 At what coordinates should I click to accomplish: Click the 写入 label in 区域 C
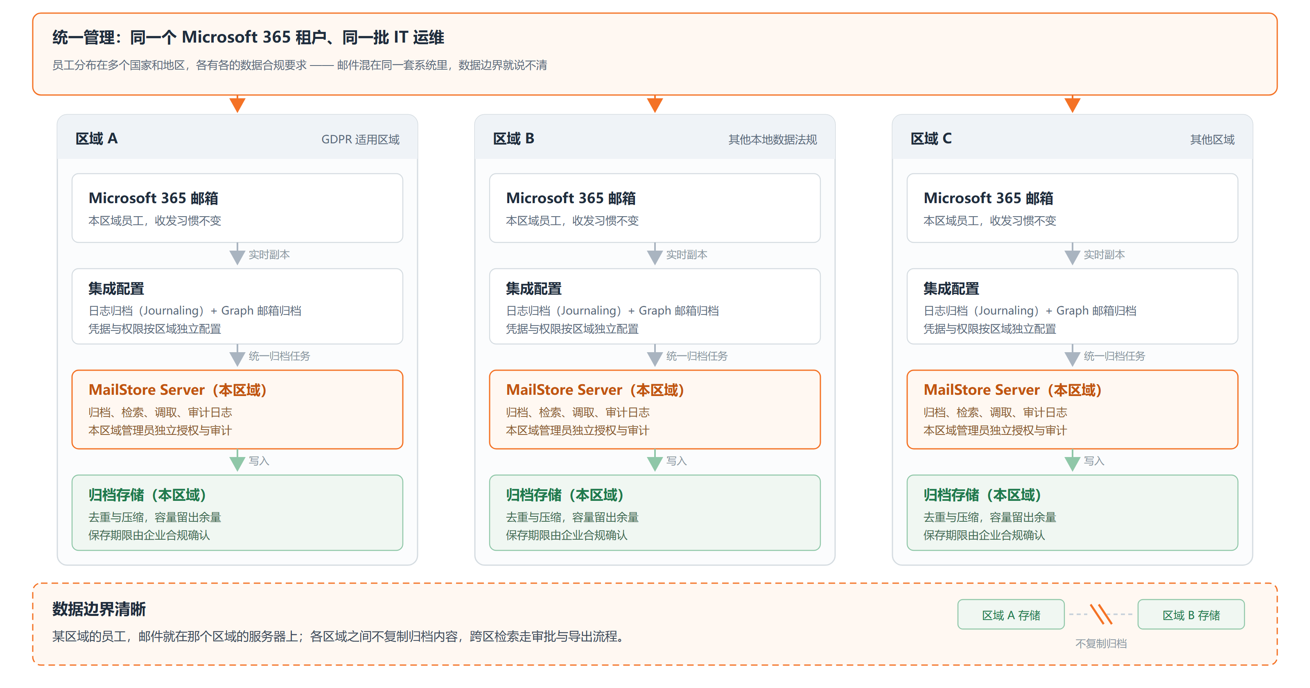point(1094,461)
